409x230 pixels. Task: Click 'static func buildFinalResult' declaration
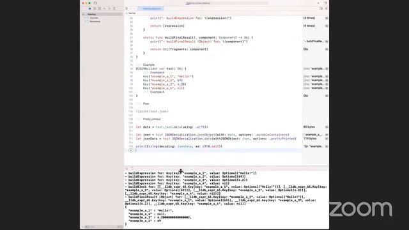[x=198, y=38]
